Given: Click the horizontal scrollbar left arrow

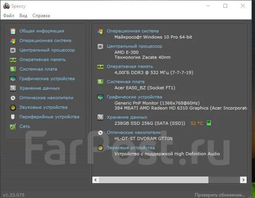Looking at the screenshot, I should pos(96,180).
